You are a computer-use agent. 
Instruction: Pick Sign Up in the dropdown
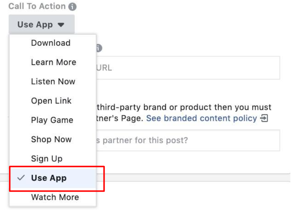click(47, 159)
